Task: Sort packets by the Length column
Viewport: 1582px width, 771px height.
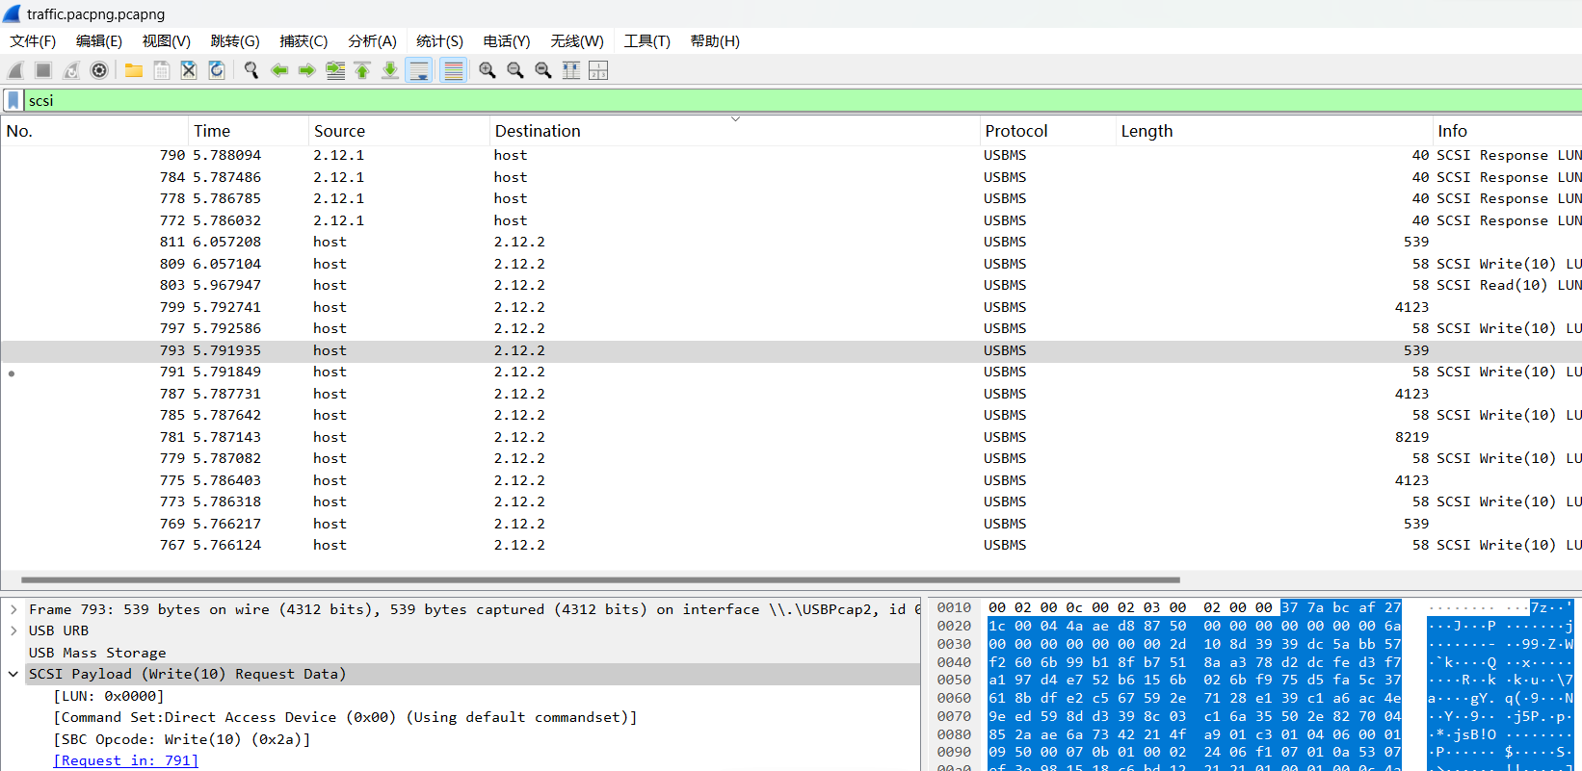Action: (1274, 131)
